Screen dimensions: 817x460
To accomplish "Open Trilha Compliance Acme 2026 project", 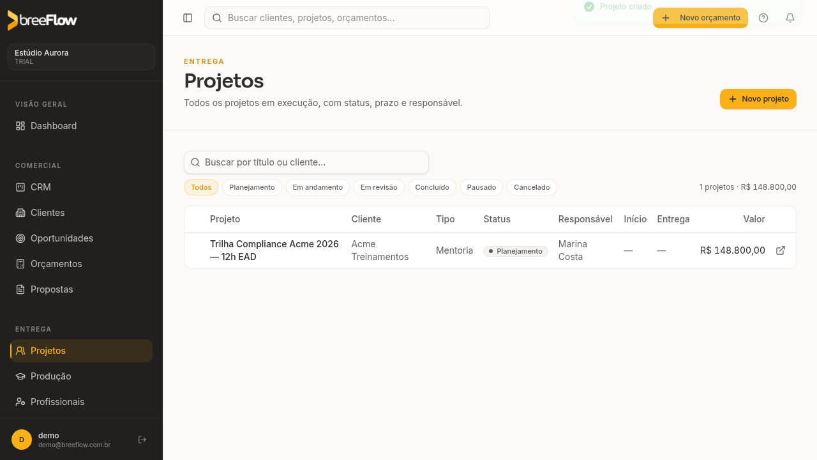I will pyautogui.click(x=274, y=250).
